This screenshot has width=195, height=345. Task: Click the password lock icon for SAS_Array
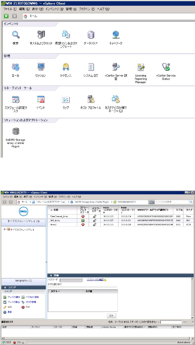tap(95, 221)
